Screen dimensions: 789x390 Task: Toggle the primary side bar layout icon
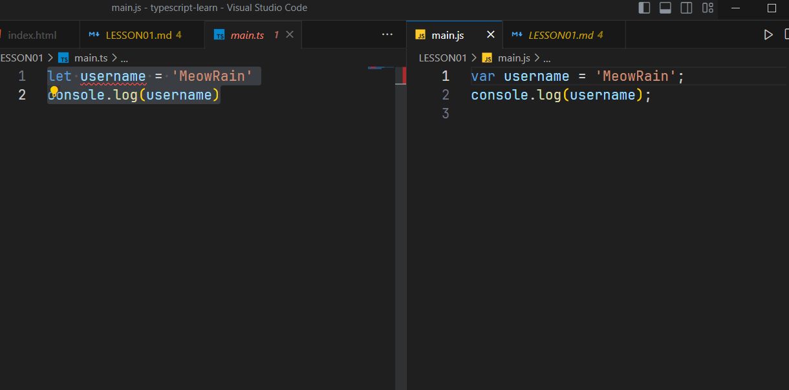point(644,8)
